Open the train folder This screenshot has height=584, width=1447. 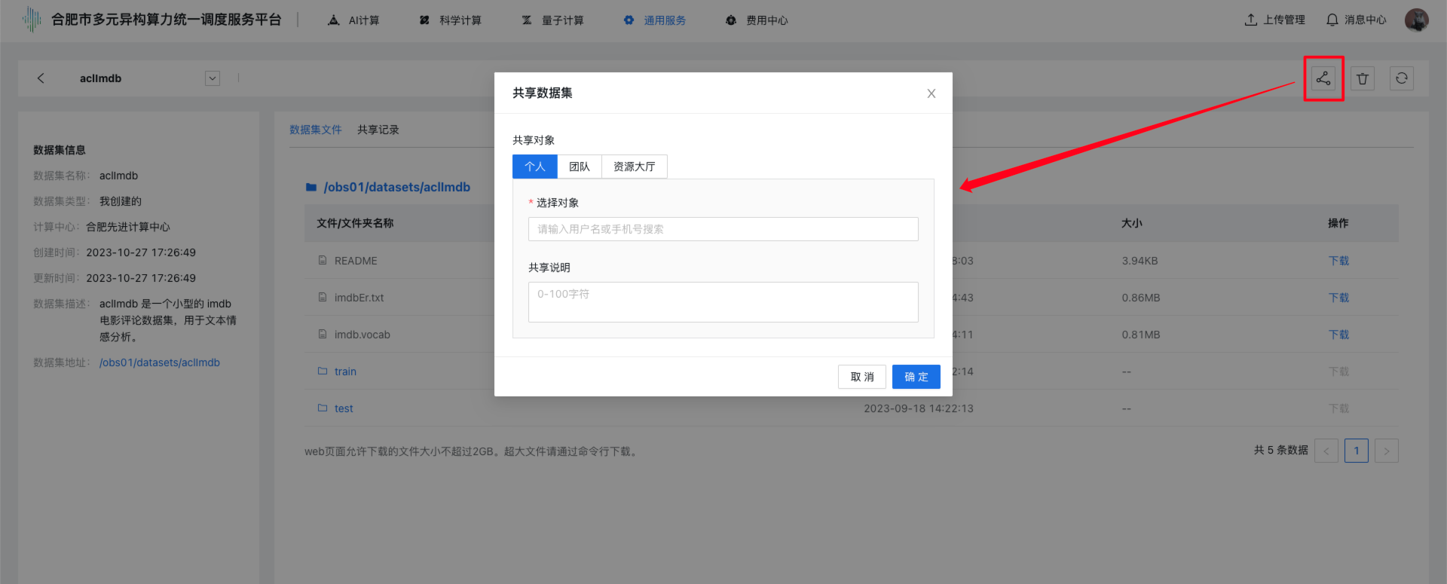click(345, 371)
